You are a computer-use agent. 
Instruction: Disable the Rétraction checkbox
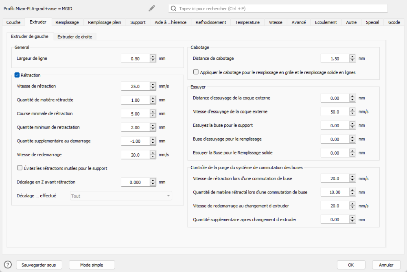(x=17, y=75)
